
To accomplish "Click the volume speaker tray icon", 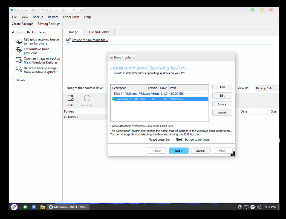I will [x=259, y=207].
